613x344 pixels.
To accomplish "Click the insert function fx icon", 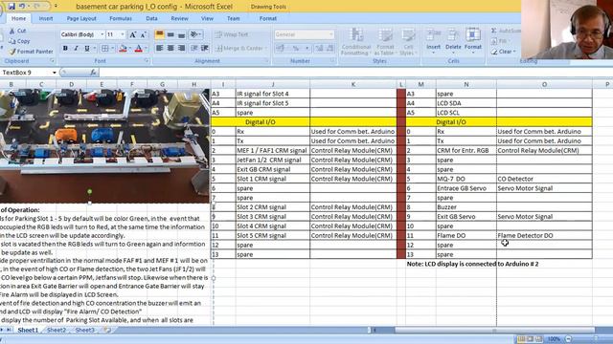I will point(93,73).
